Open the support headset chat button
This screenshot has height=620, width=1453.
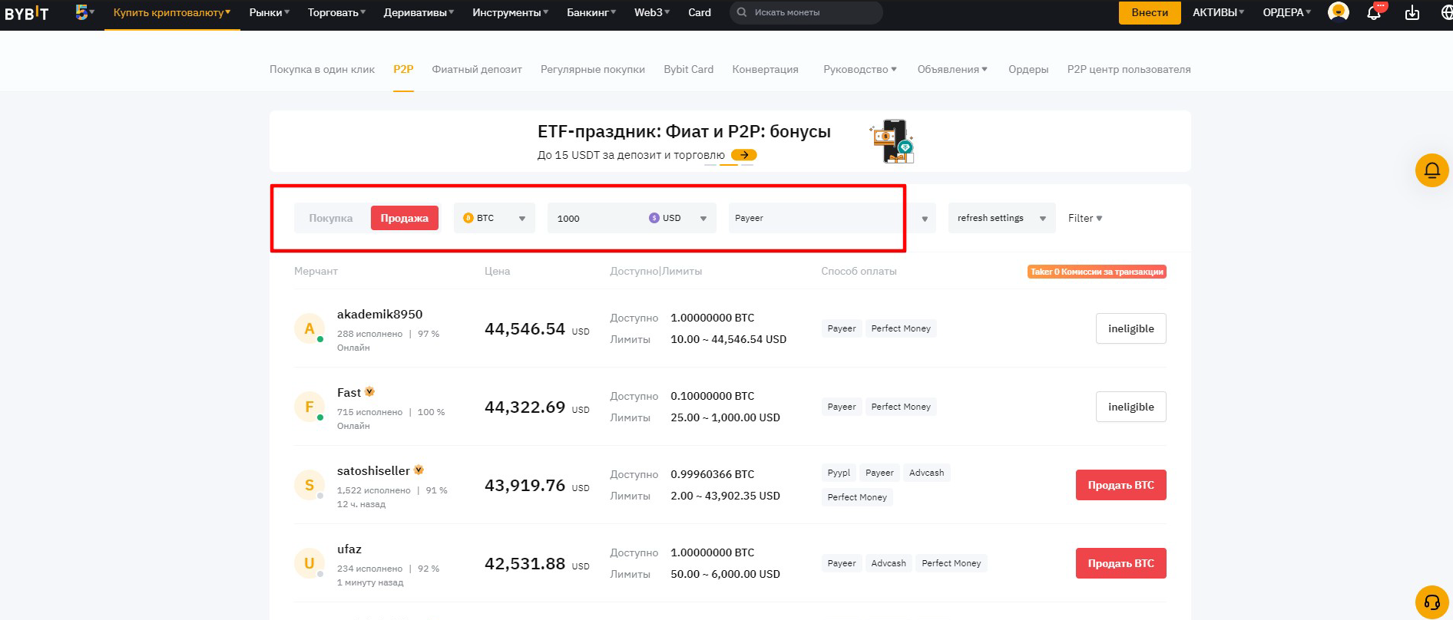click(1431, 601)
